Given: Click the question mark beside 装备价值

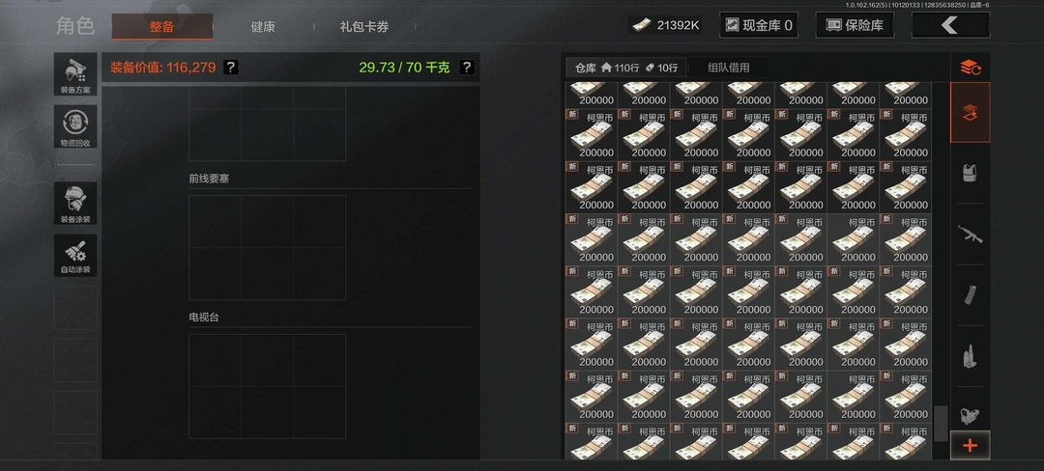Looking at the screenshot, I should pyautogui.click(x=230, y=68).
